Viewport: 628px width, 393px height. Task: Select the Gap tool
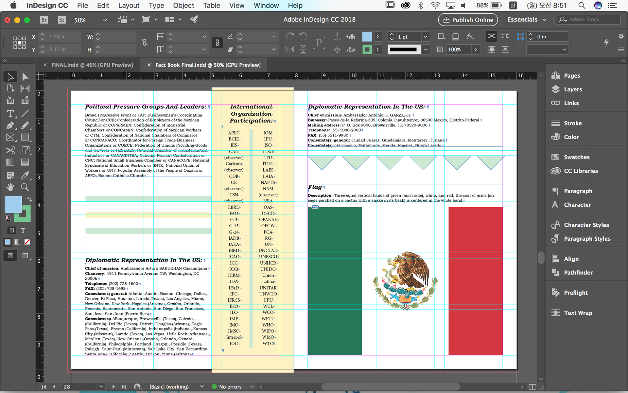(x=25, y=88)
